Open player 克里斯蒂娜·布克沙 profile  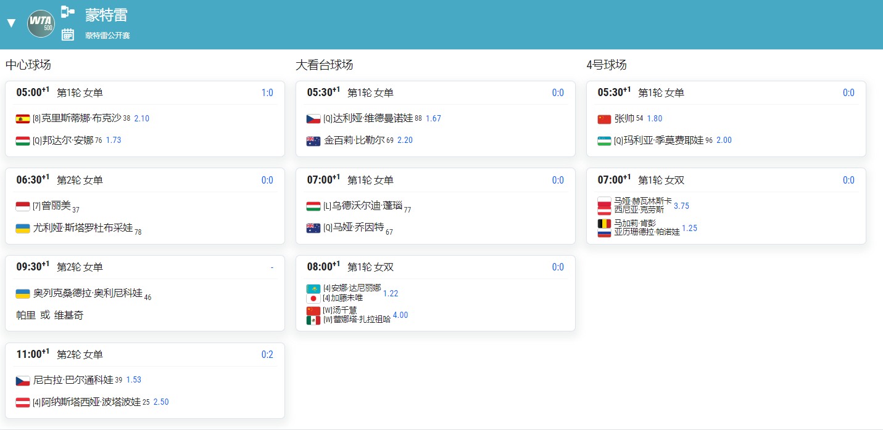(81, 118)
